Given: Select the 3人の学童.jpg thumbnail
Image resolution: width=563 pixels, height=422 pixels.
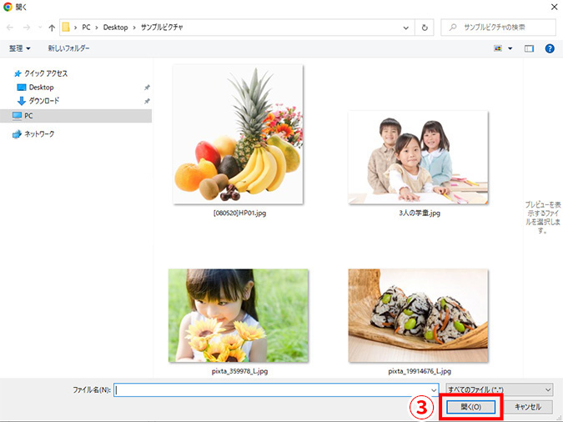Looking at the screenshot, I should click(x=418, y=158).
